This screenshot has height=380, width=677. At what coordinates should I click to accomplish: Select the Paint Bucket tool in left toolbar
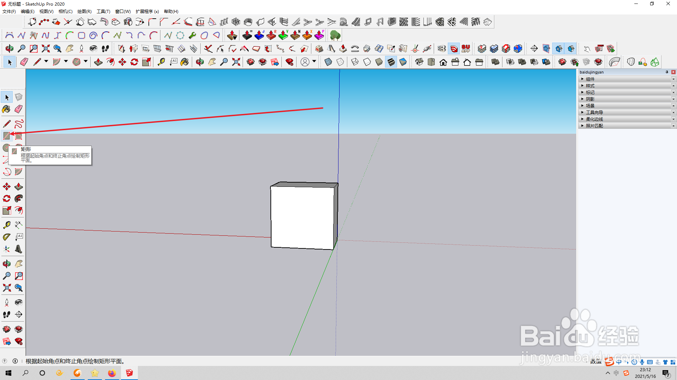[6, 109]
